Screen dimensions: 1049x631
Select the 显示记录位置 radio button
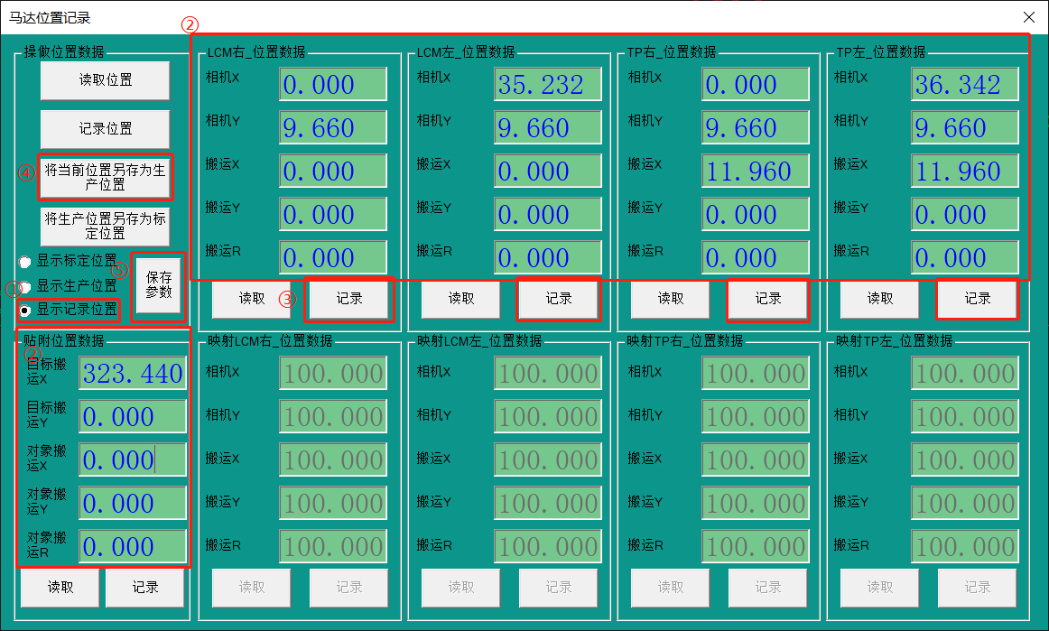click(x=25, y=311)
